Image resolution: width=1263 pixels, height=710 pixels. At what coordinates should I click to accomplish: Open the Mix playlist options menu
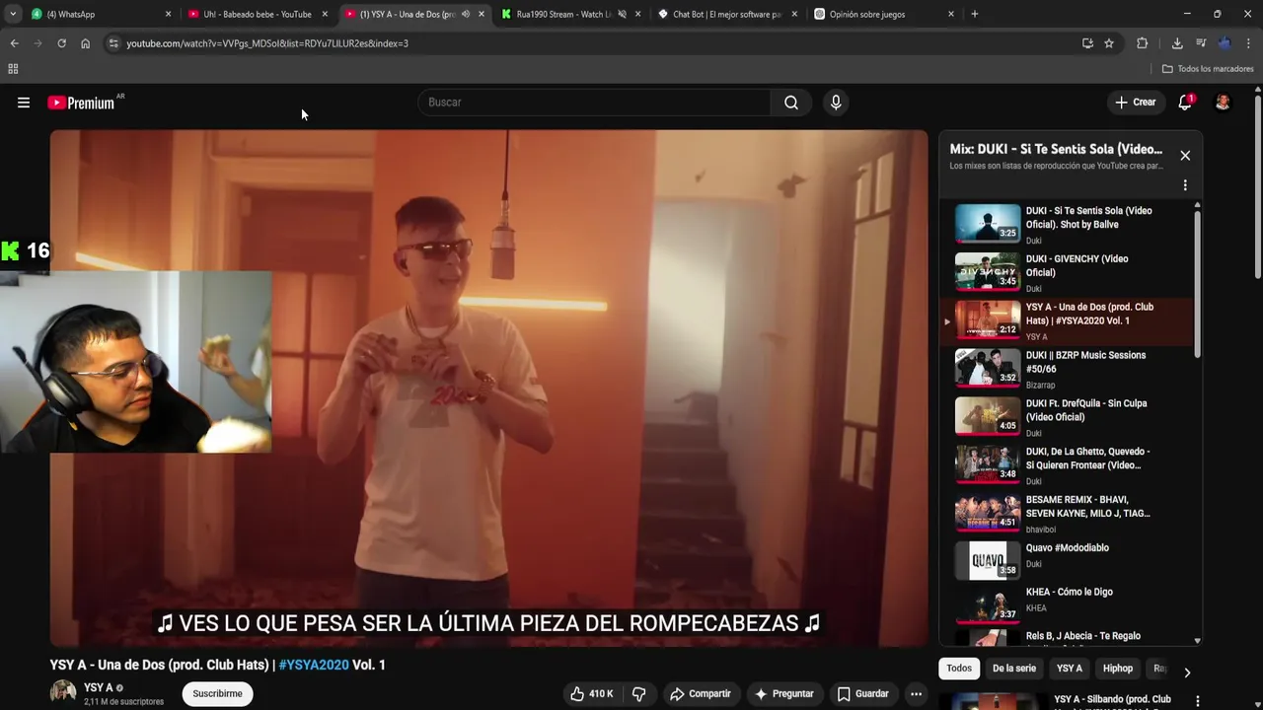tap(1185, 185)
